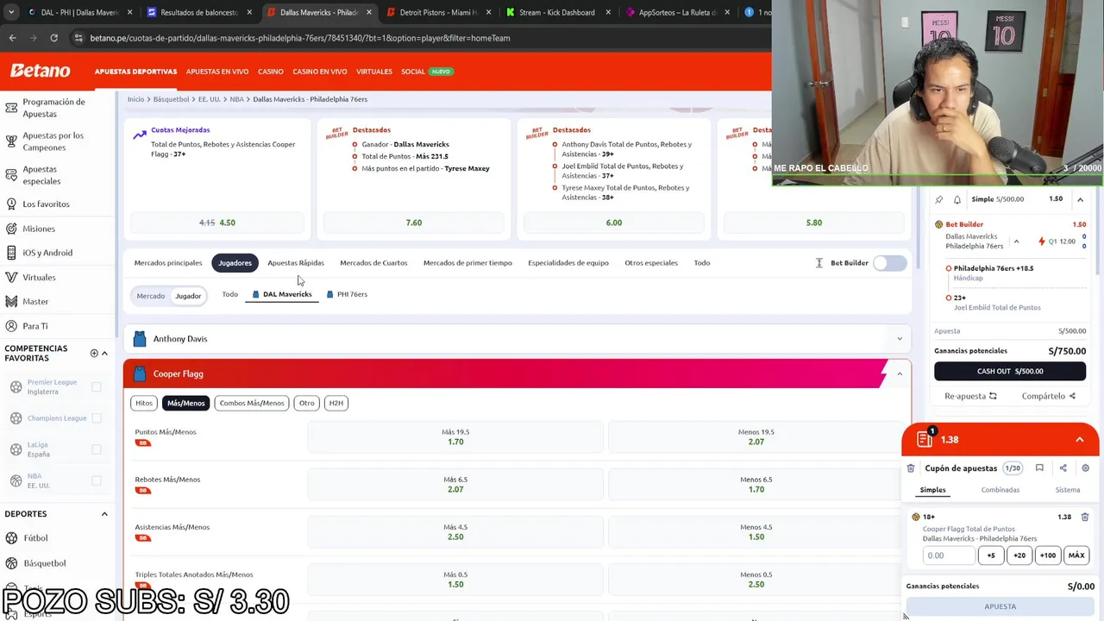Viewport: 1104px width, 621px height.
Task: Open Para Ti profile icon
Action: [11, 326]
